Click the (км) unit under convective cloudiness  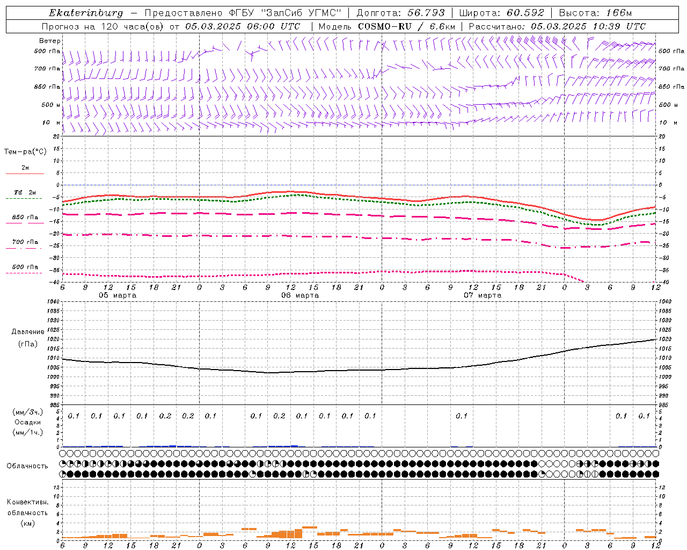27,523
